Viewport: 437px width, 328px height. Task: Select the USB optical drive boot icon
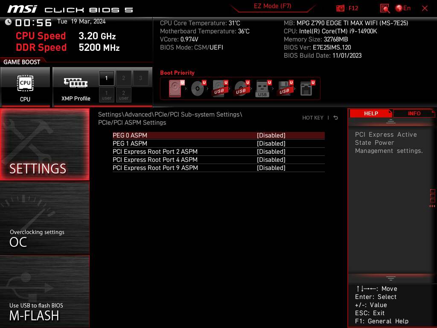(242, 88)
